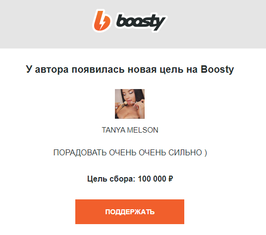266x235 pixels.
Task: Click the word ПОРАДОВАТЬ in the goal title
Action: coord(80,152)
